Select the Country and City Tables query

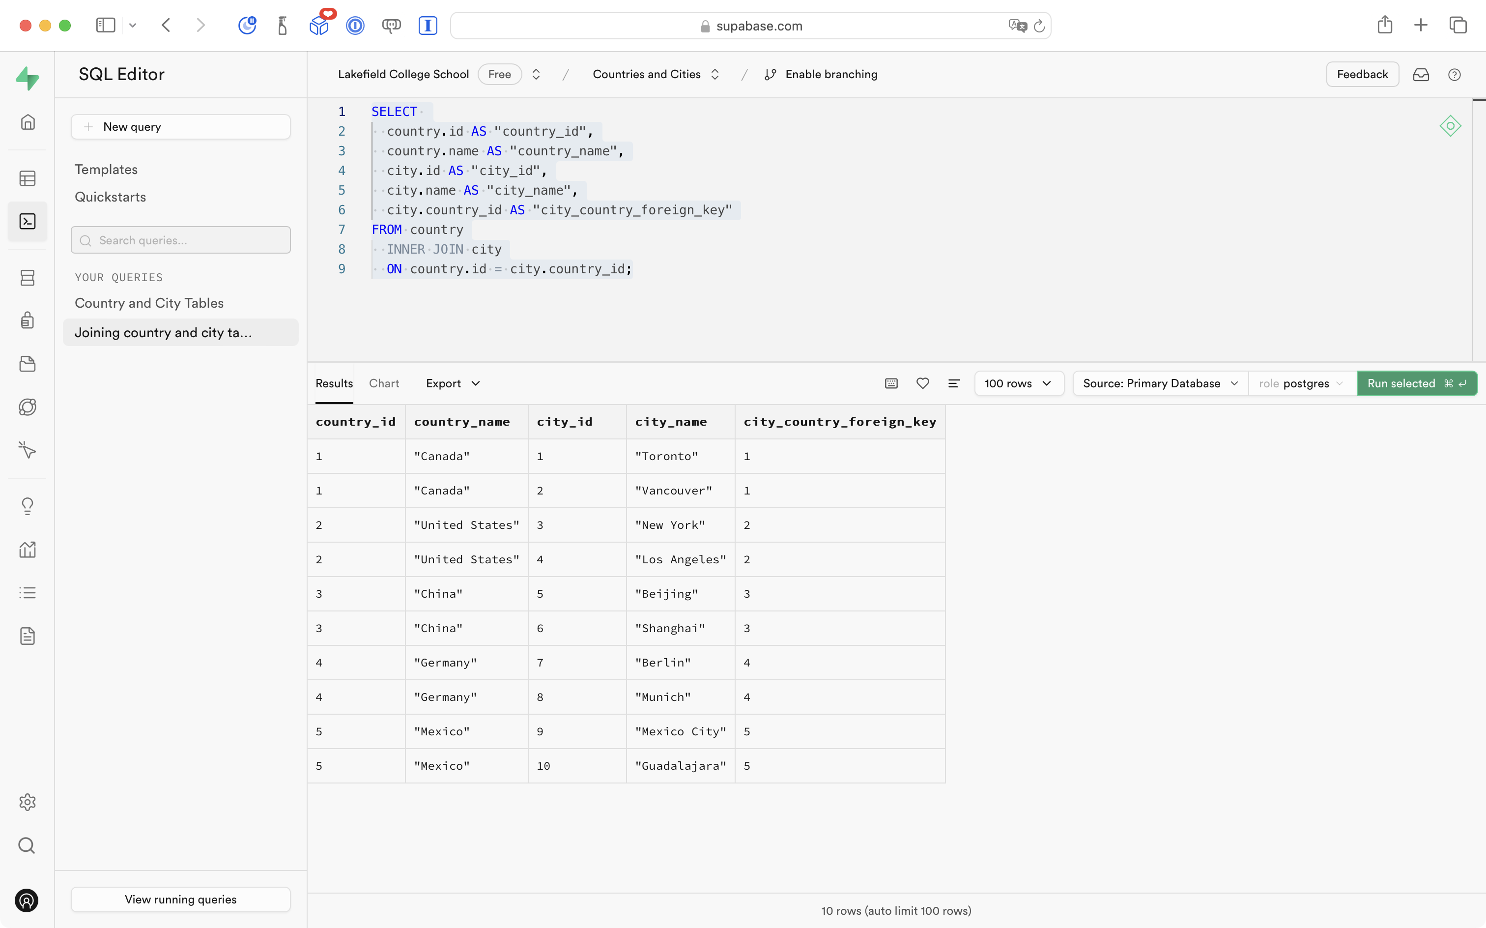coord(149,303)
